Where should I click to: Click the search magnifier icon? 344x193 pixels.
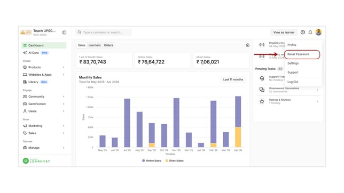pos(80,32)
